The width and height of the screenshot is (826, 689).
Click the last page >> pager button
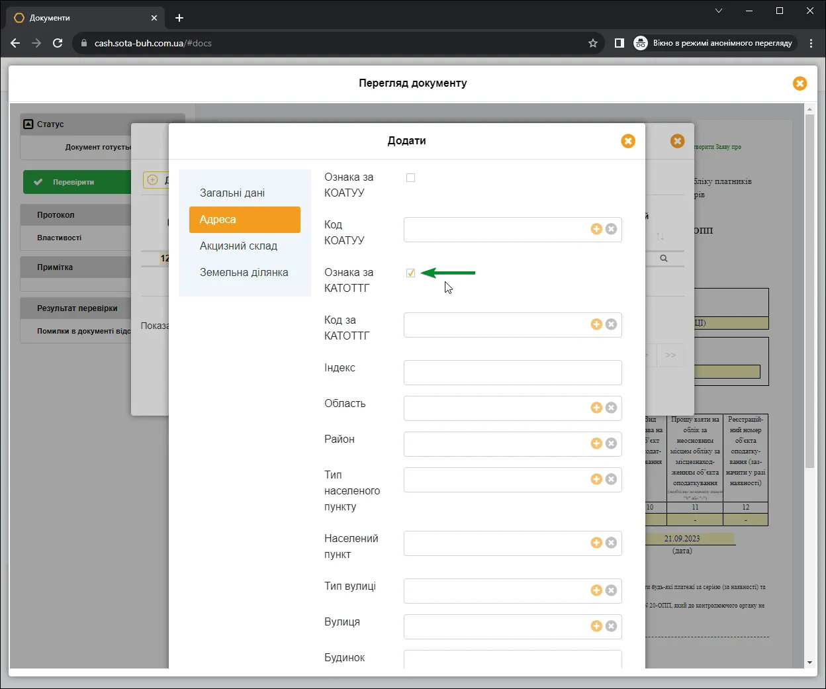(670, 355)
